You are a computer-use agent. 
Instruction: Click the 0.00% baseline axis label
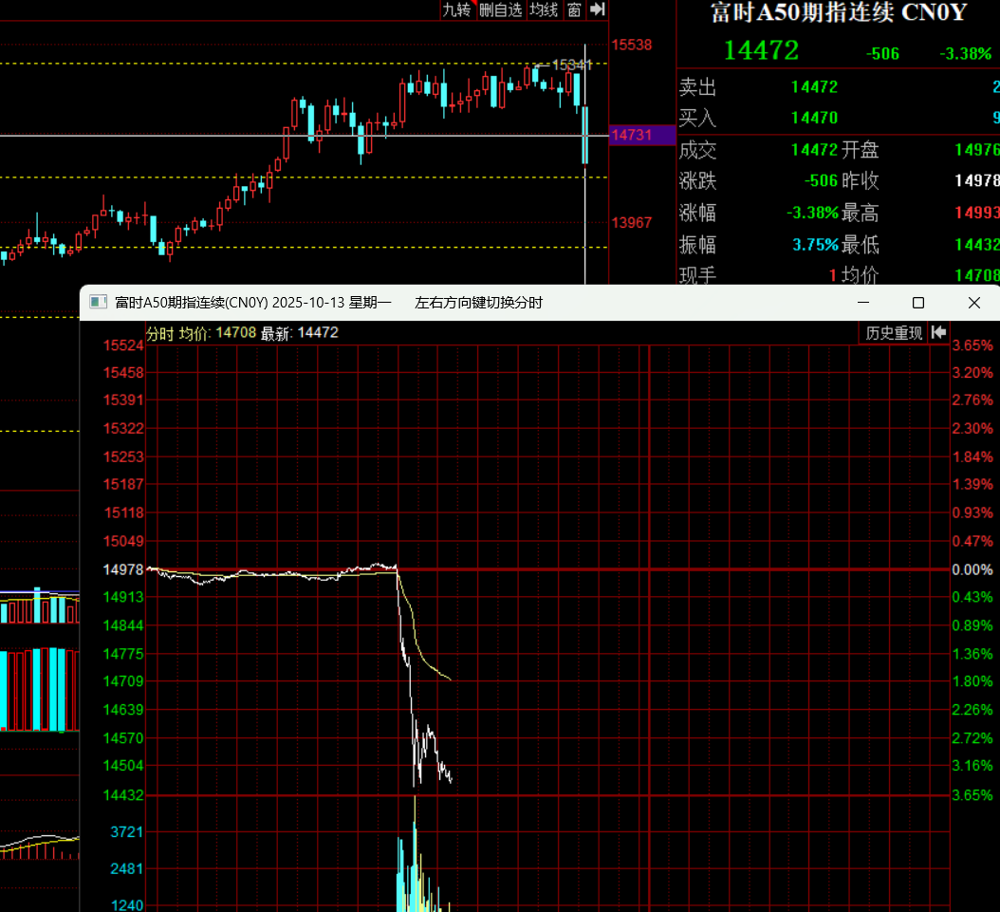(972, 569)
